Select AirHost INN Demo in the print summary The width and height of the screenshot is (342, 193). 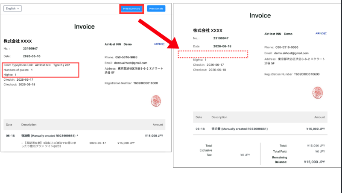[278, 34]
